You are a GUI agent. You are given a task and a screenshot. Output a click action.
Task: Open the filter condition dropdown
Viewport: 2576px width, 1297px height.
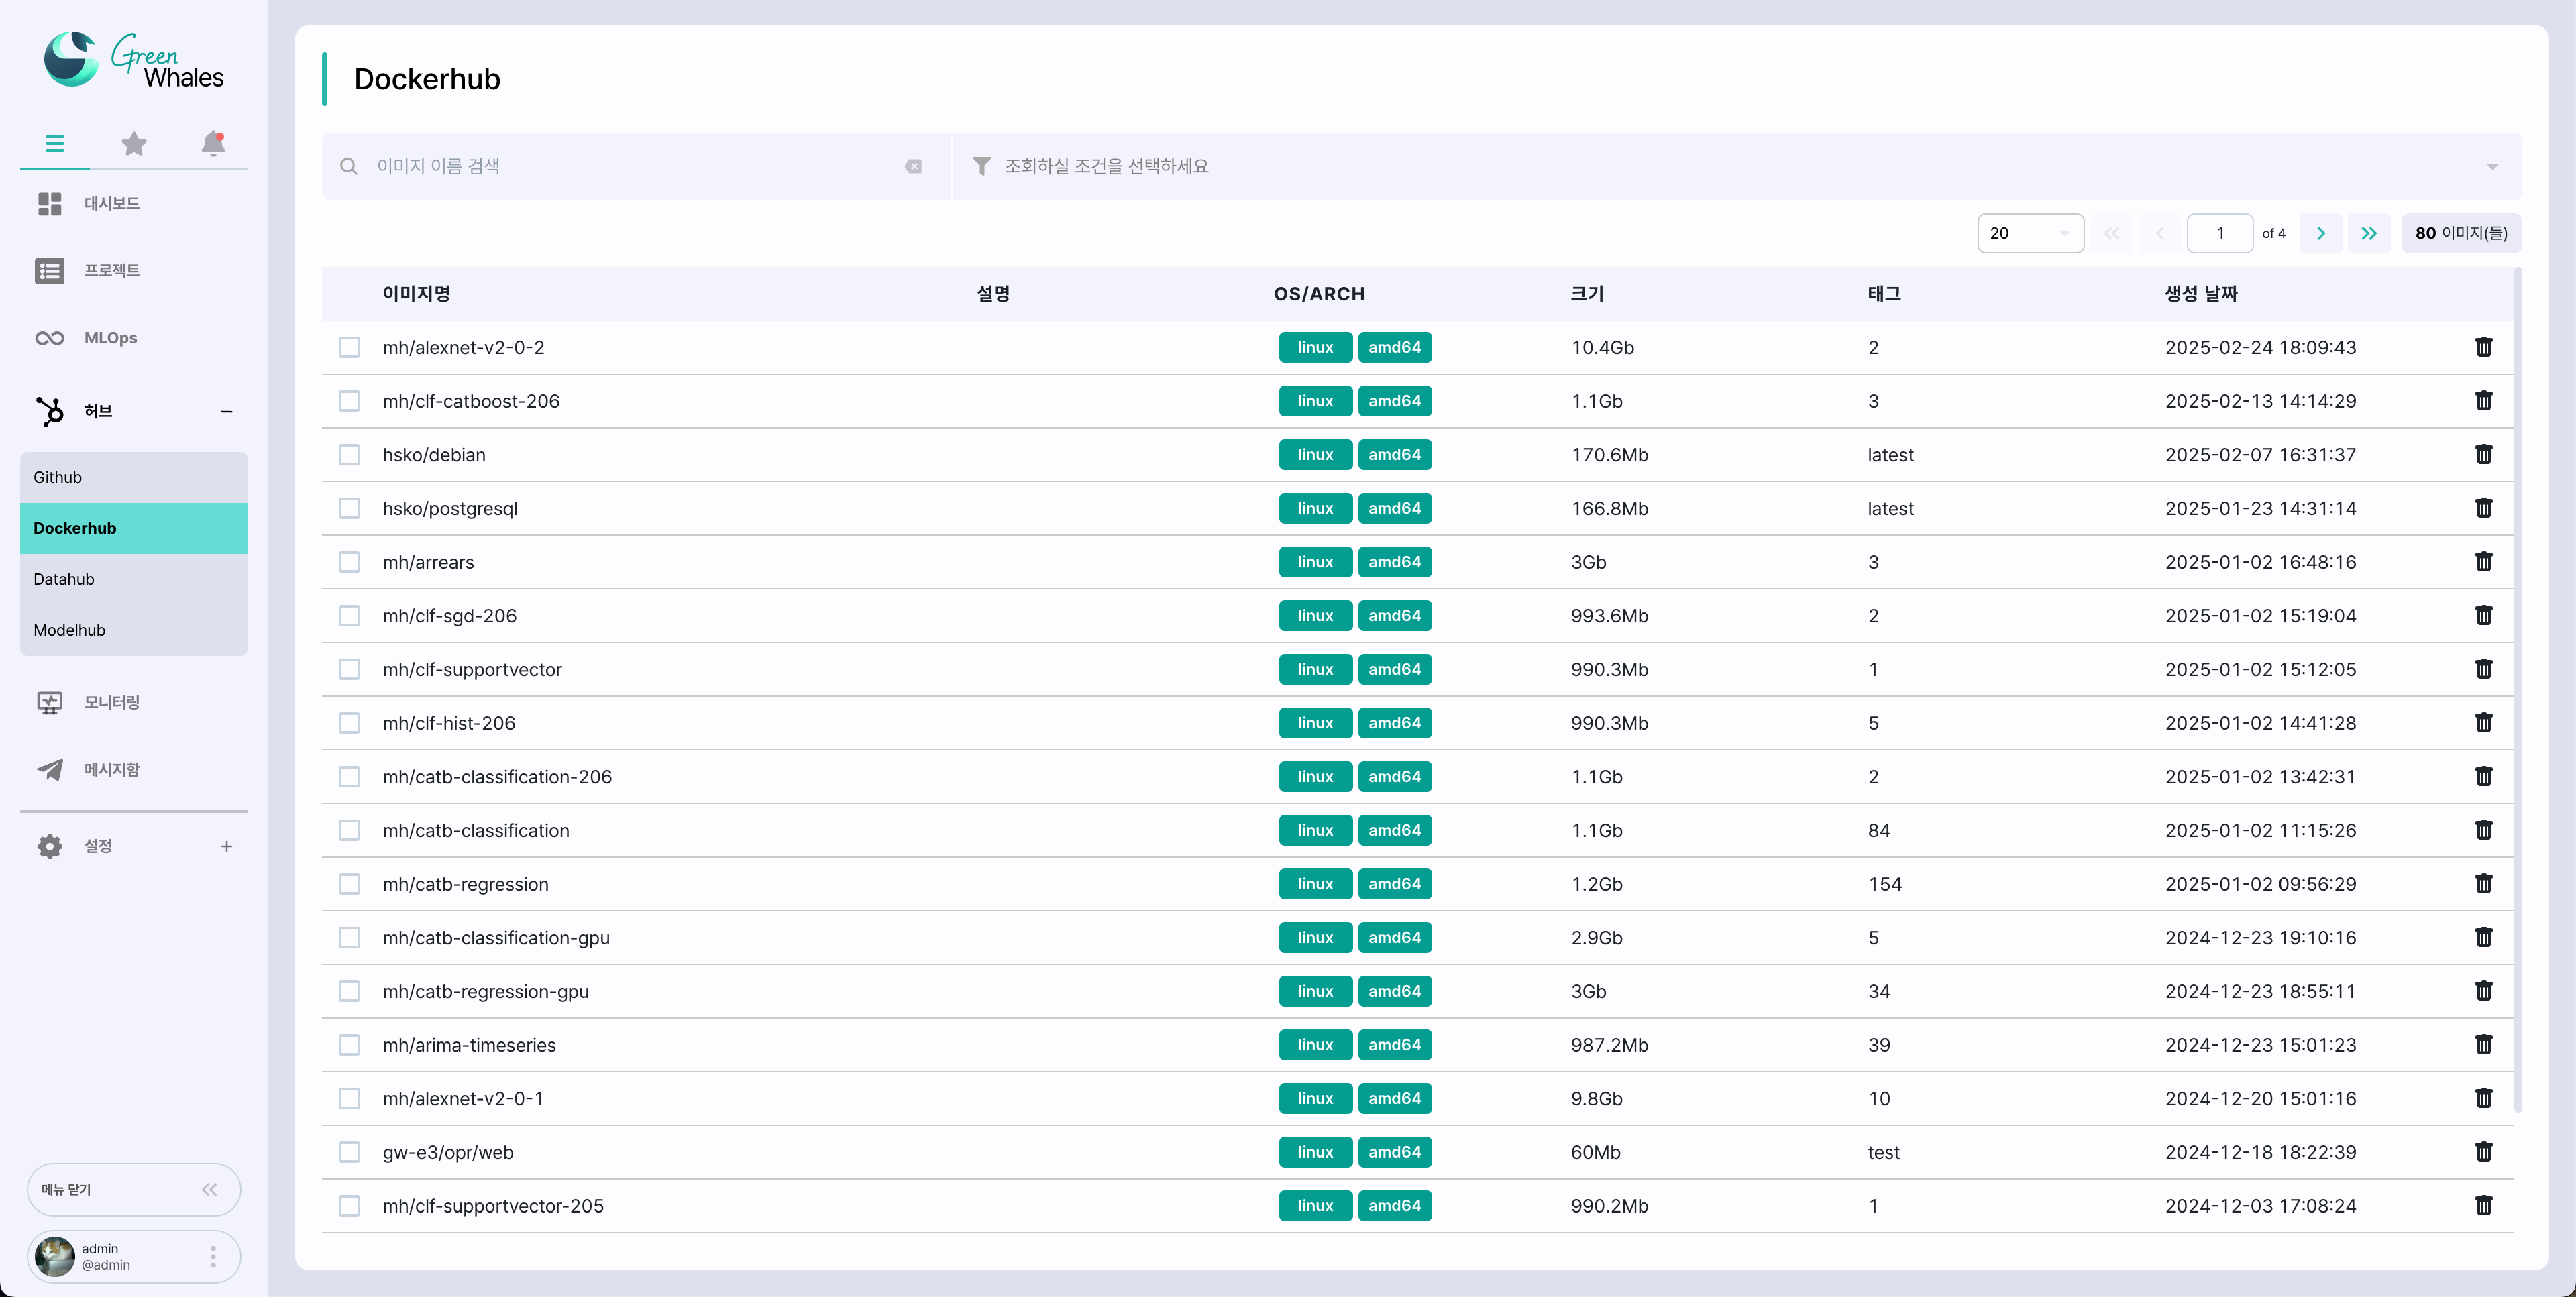[x=1737, y=166]
